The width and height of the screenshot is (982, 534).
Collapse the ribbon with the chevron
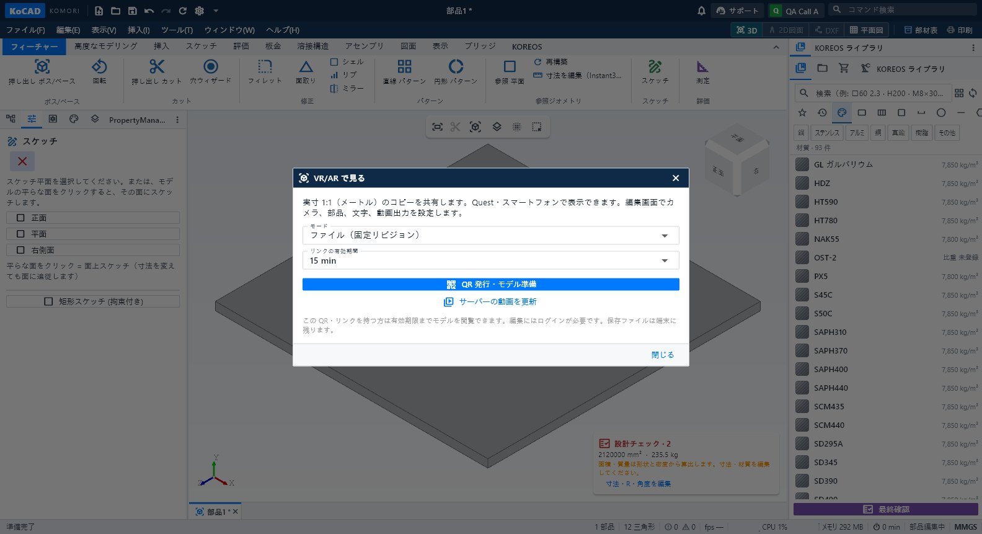[776, 47]
